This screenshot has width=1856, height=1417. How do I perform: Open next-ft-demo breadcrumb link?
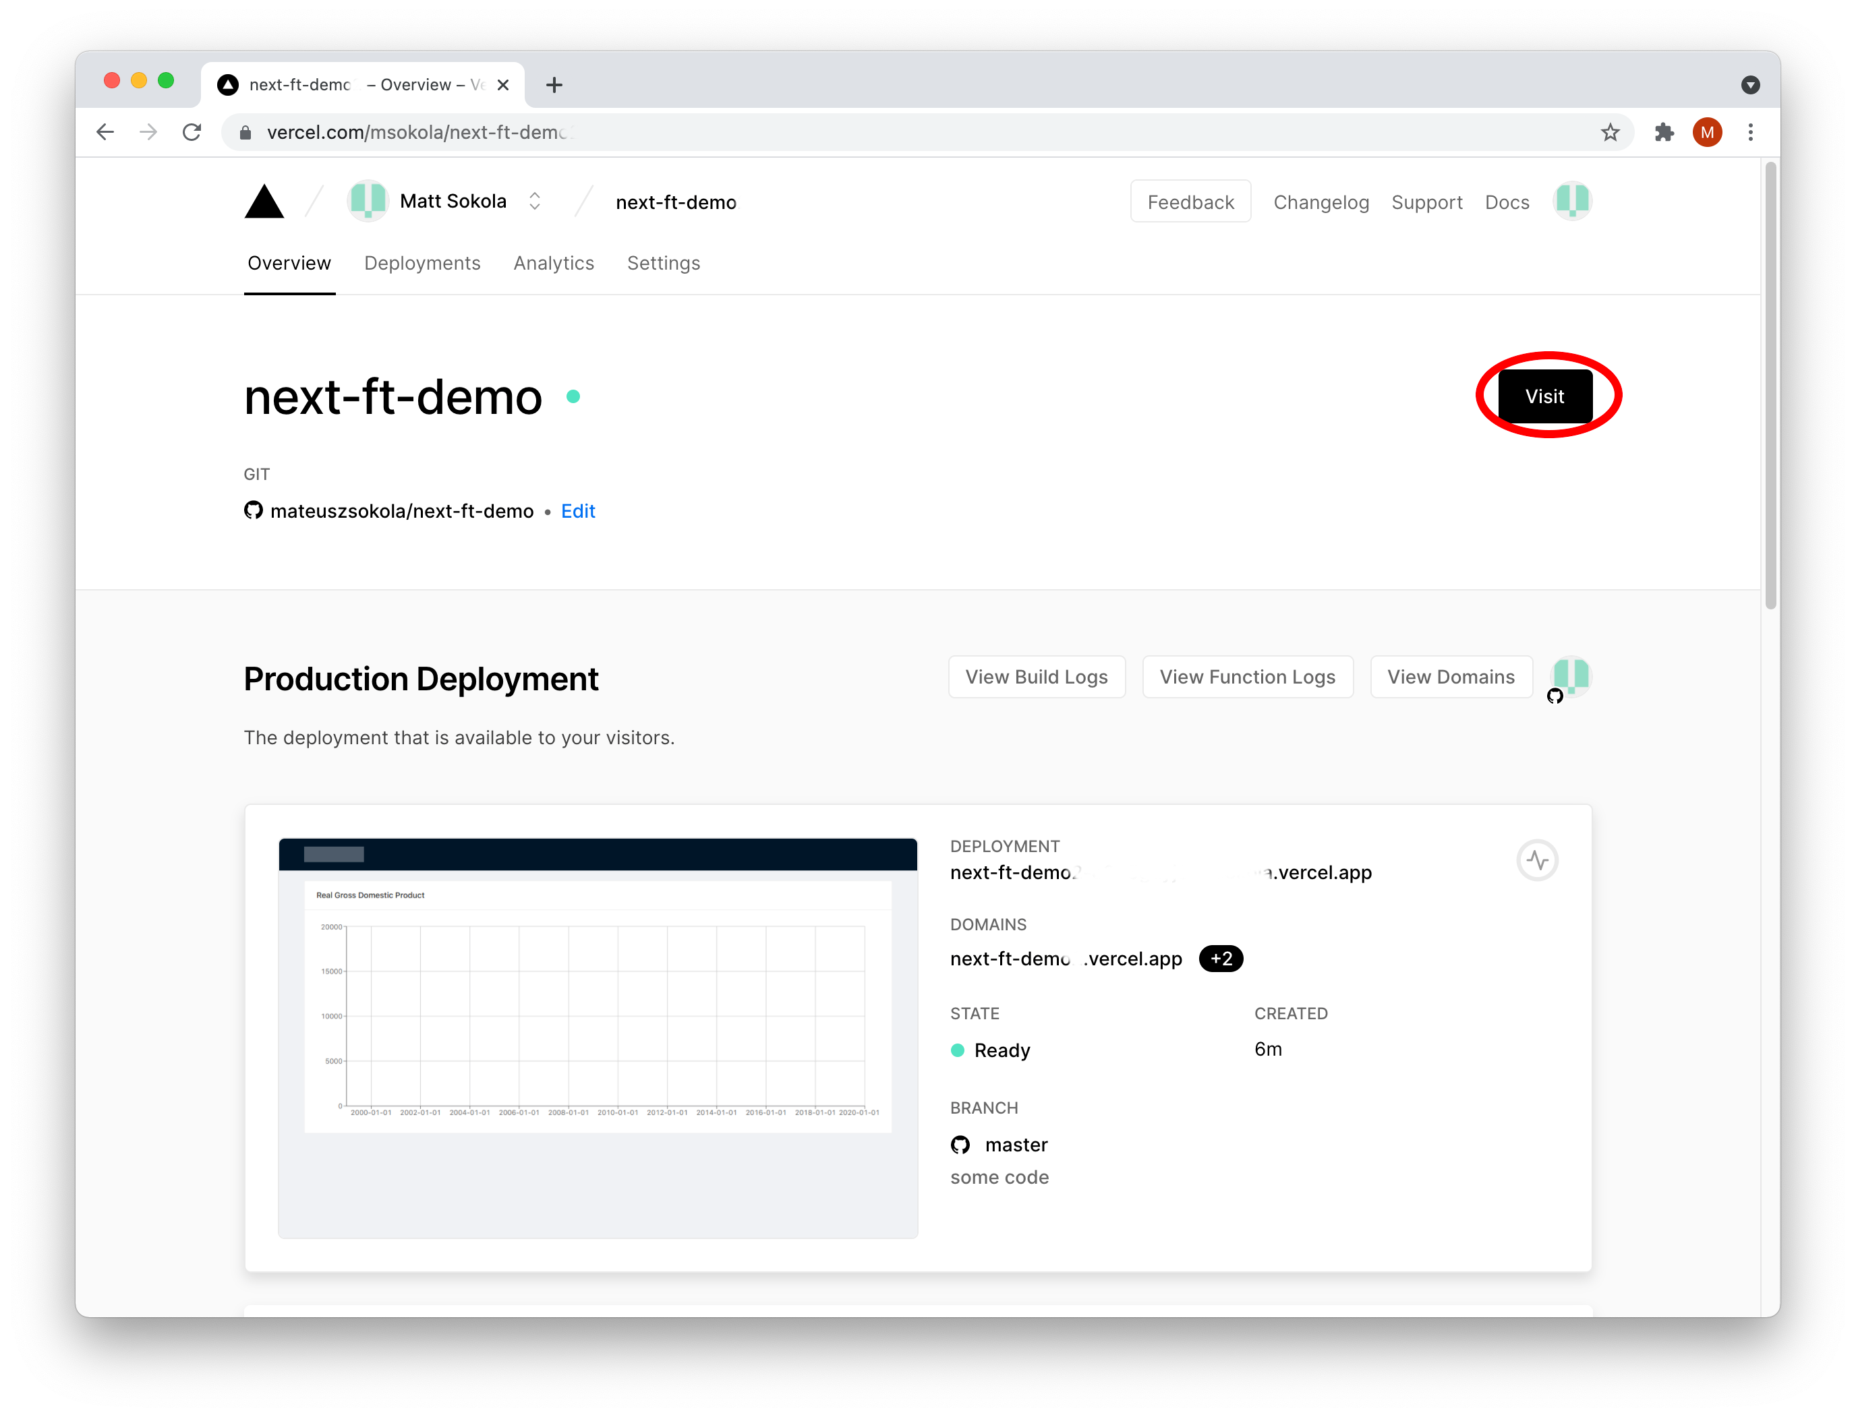click(x=676, y=202)
